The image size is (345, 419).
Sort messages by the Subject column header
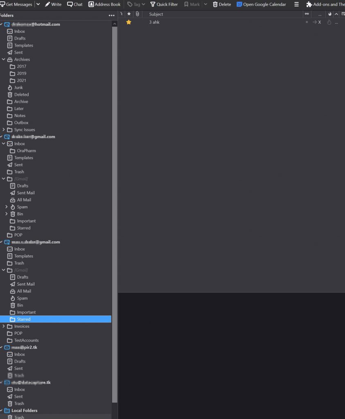click(156, 14)
